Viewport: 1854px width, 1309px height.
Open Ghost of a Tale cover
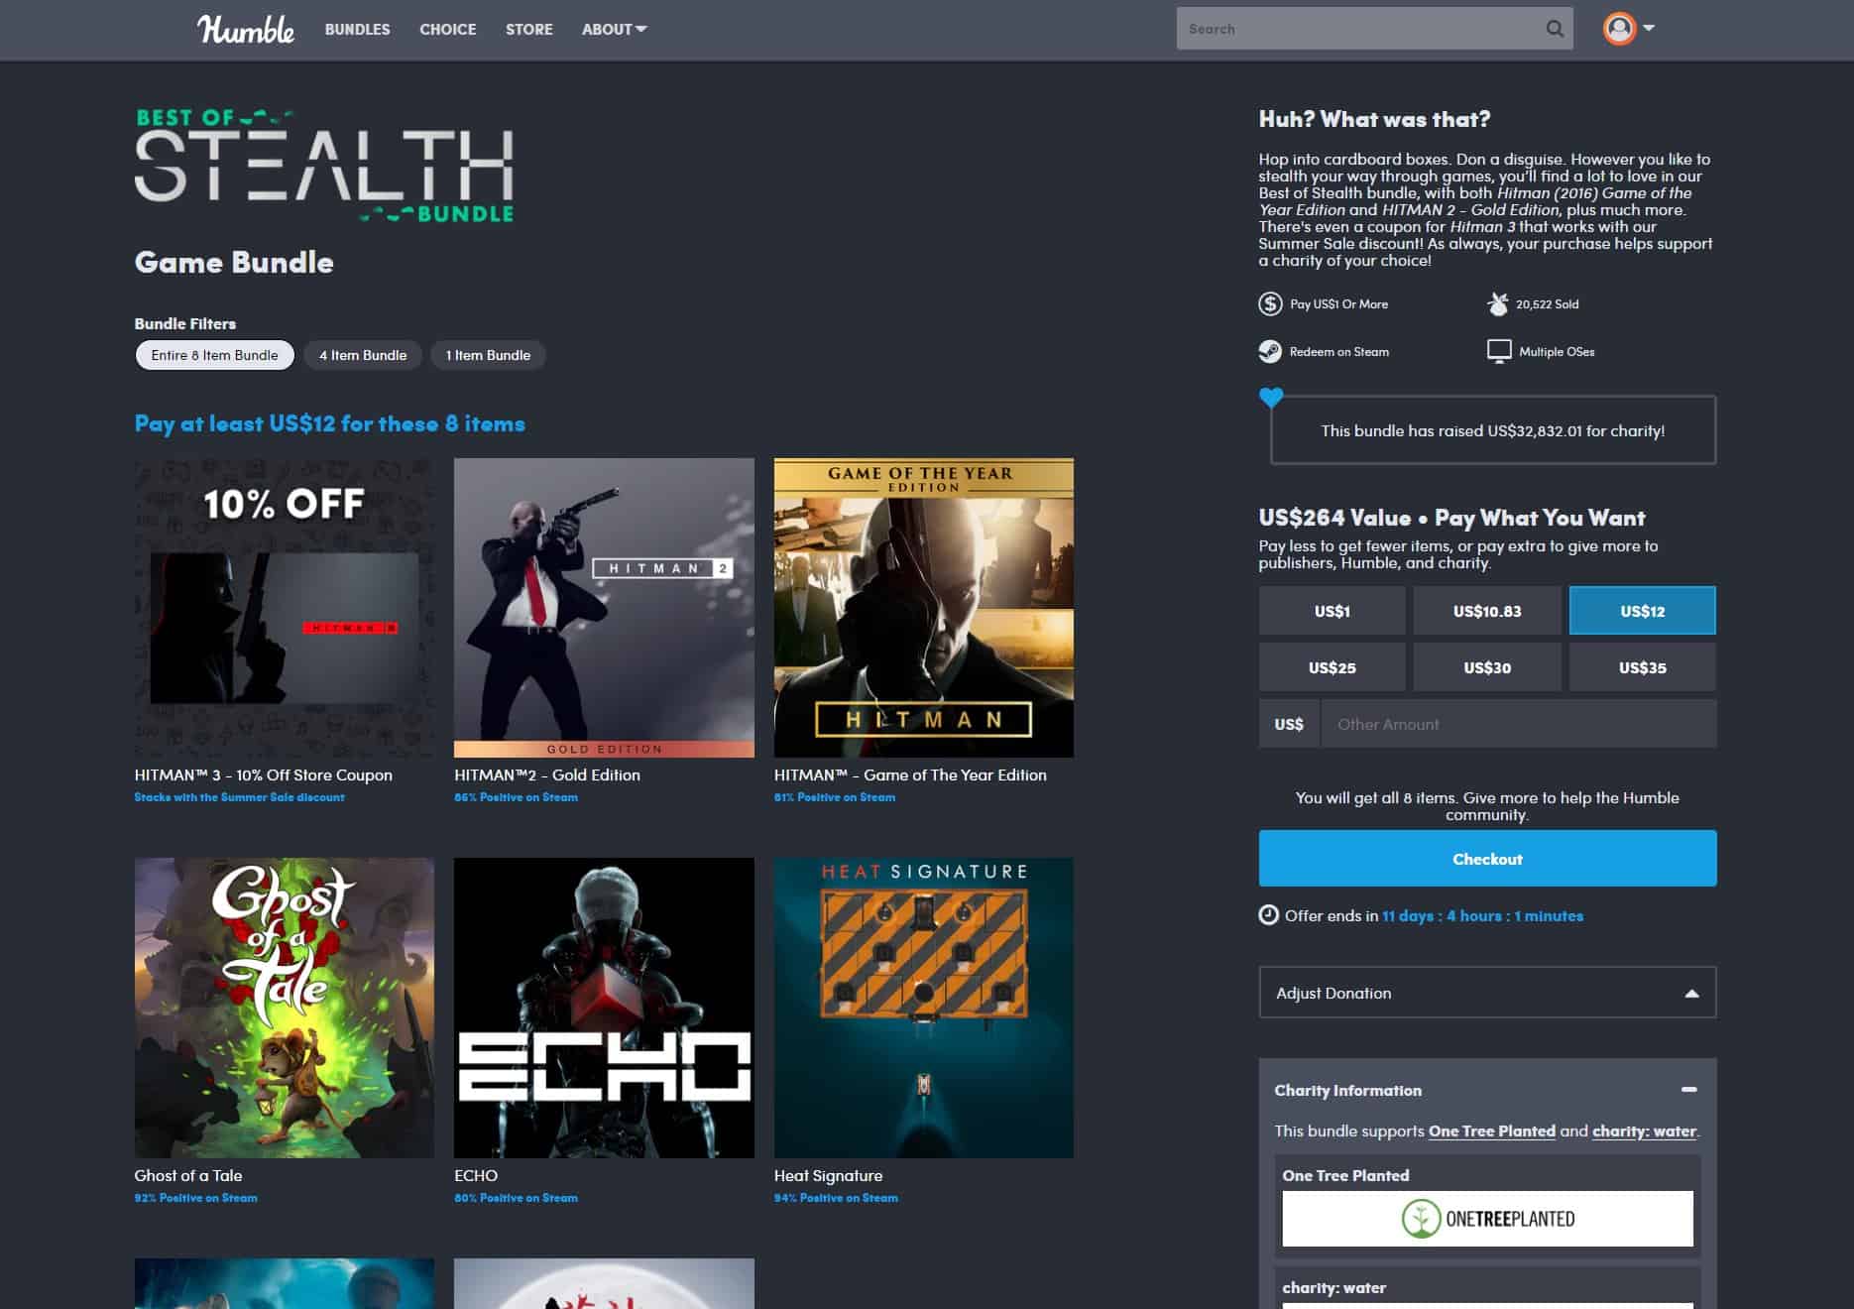click(x=284, y=1008)
